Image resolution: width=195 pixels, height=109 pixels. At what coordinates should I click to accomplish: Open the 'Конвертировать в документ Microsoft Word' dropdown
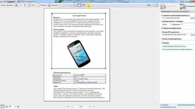click(178, 12)
